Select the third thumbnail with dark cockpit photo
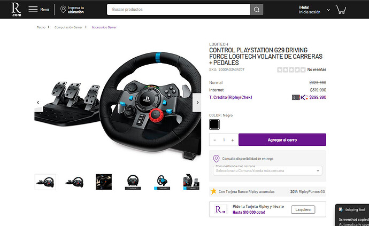This screenshot has height=226, width=369. point(104,182)
